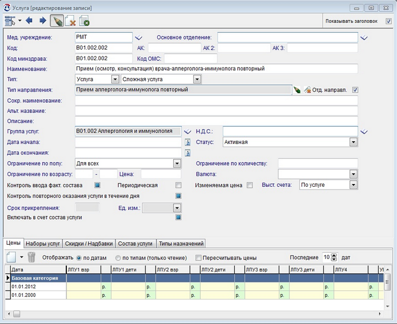
Task: Adjust the Последние дат spinner value
Action: click(334, 258)
